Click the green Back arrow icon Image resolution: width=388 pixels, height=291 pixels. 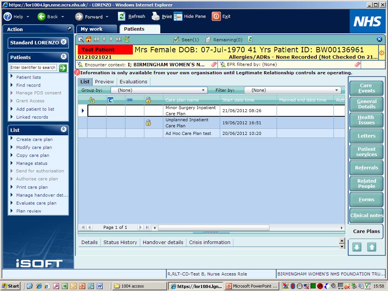click(41, 17)
